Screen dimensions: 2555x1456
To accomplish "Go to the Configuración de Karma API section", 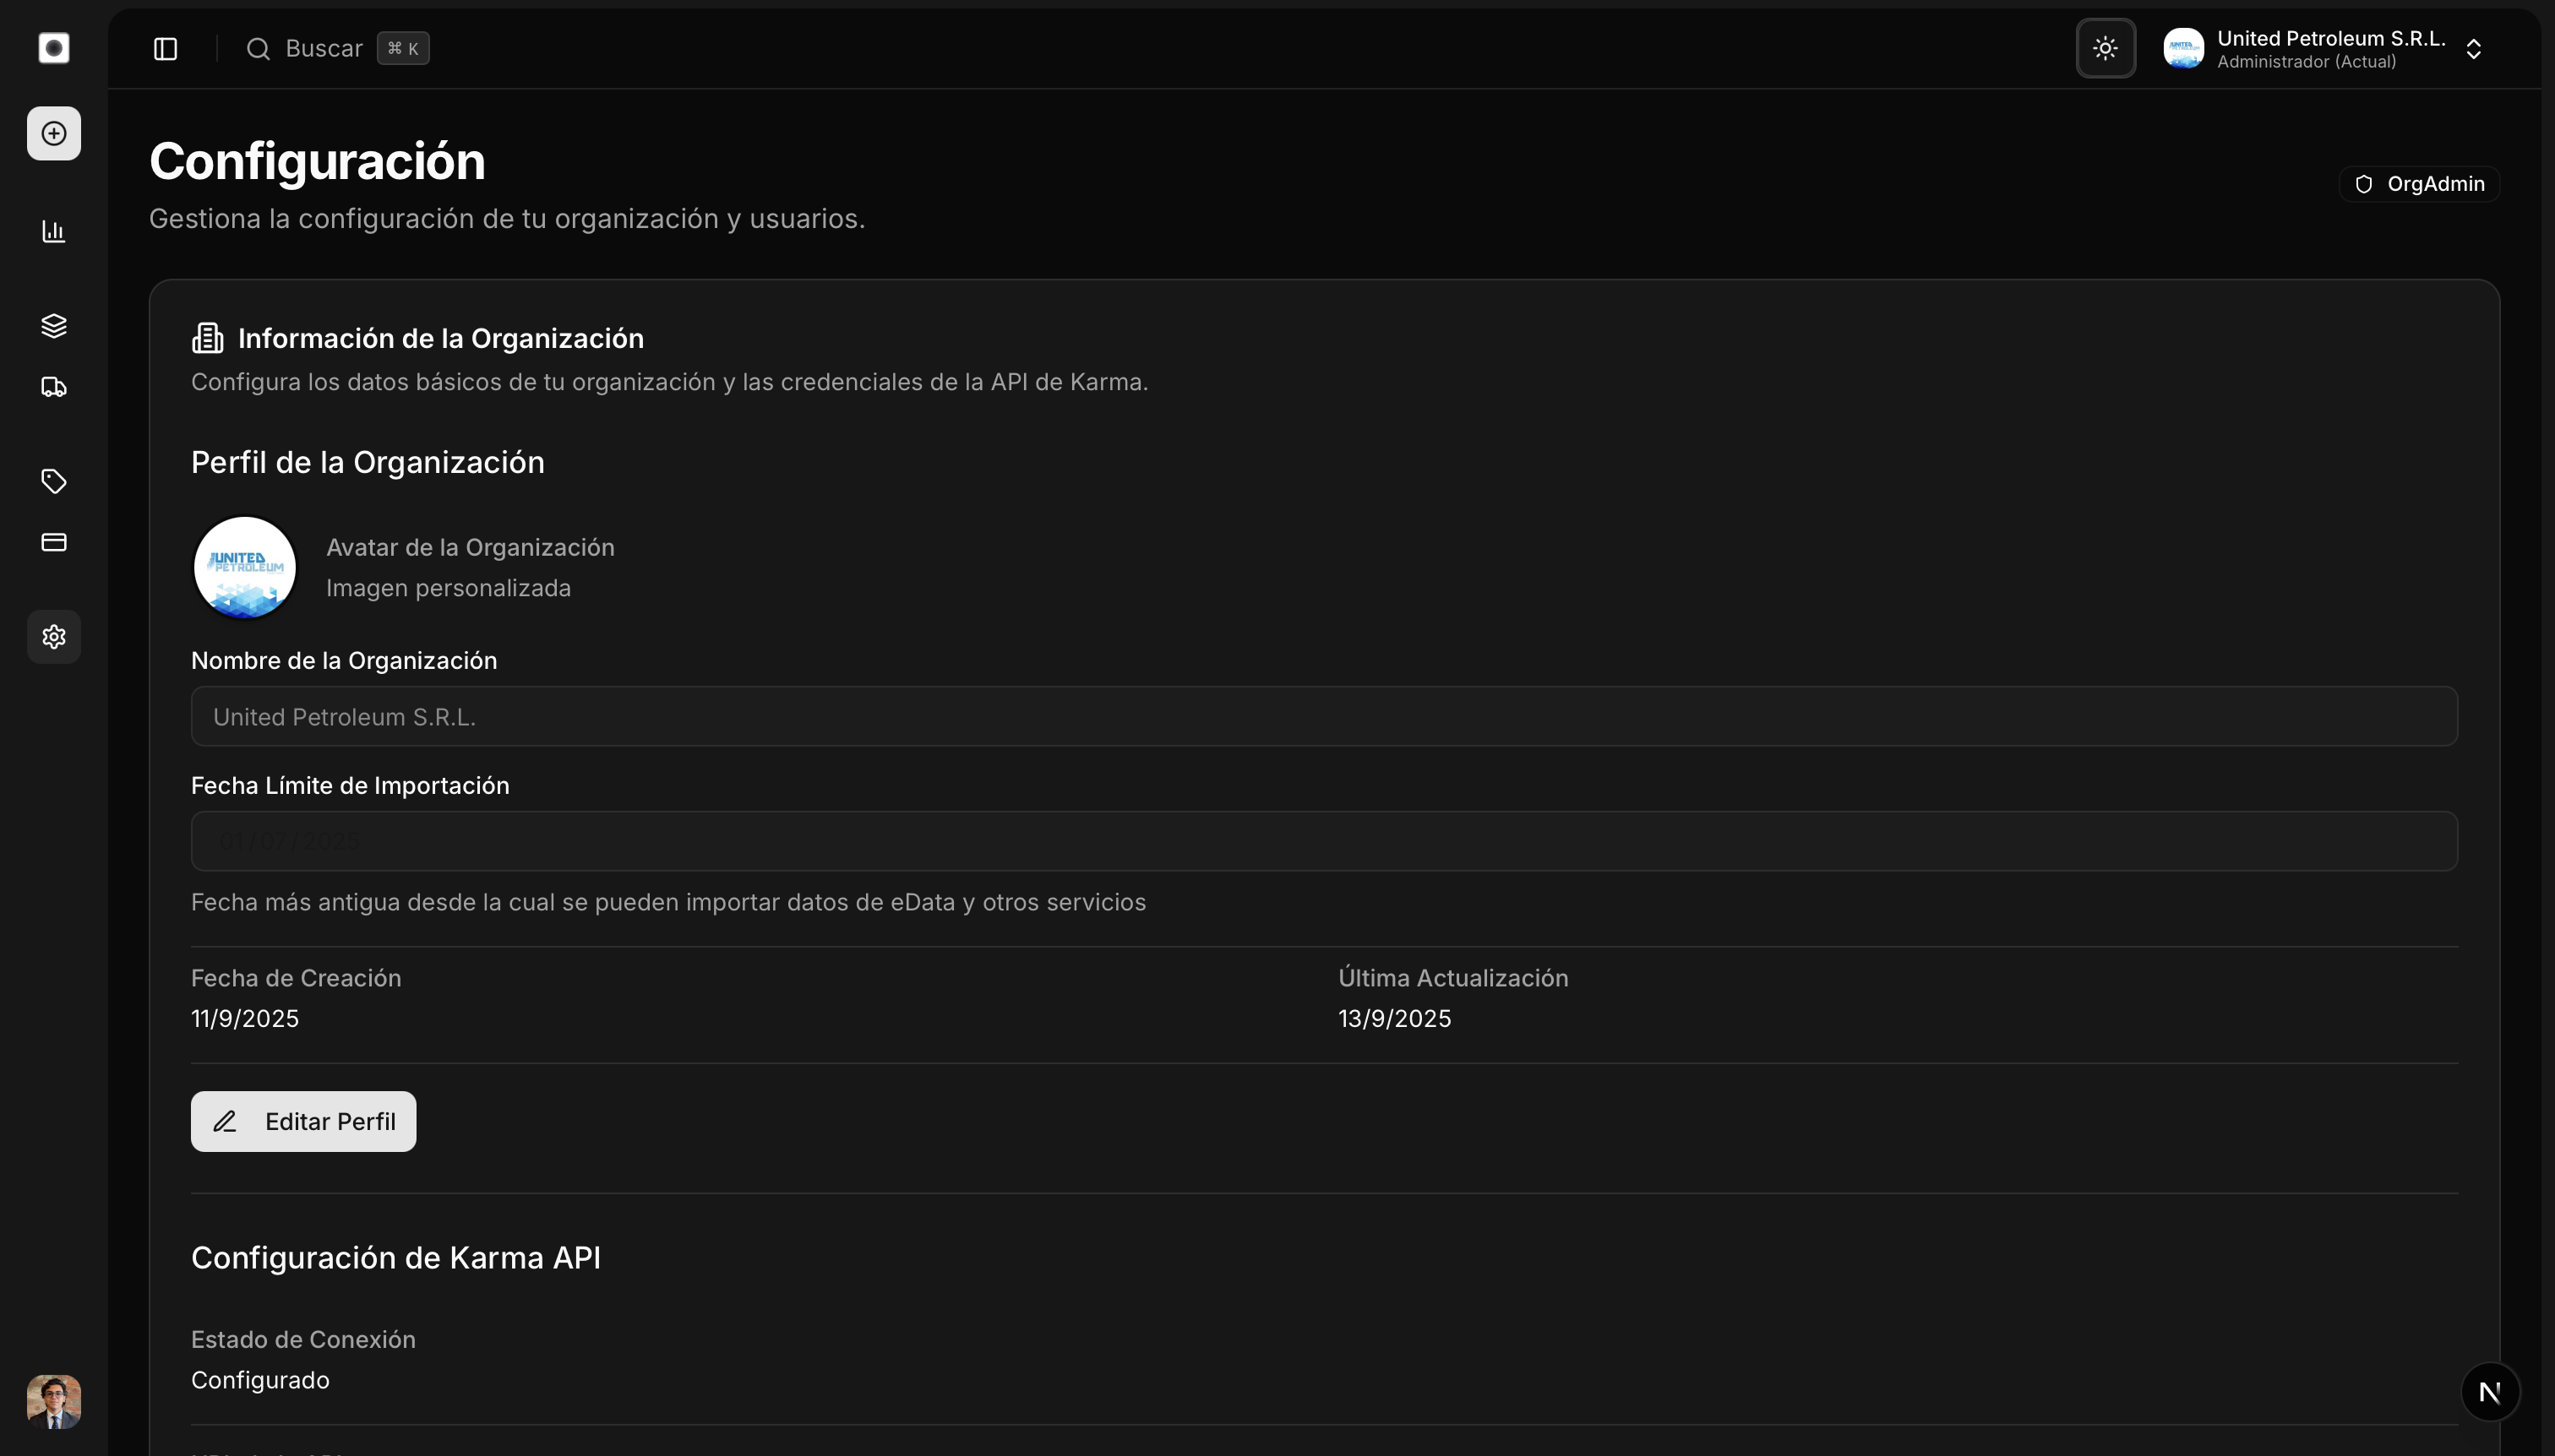I will point(395,1256).
